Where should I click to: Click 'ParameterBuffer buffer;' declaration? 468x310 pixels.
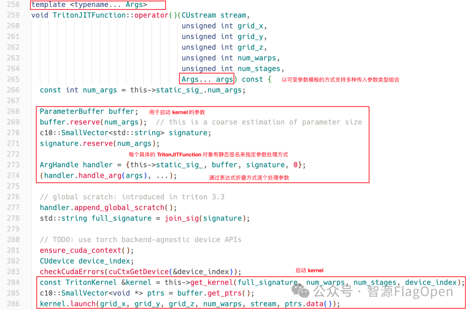click(89, 112)
